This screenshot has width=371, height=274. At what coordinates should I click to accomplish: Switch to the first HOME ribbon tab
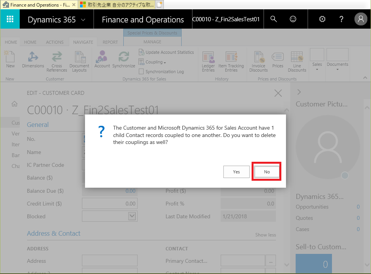pos(11,42)
